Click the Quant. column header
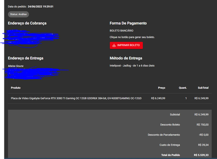This screenshot has width=217, height=159. [x=183, y=88]
